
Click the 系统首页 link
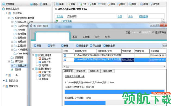[x=146, y=32]
